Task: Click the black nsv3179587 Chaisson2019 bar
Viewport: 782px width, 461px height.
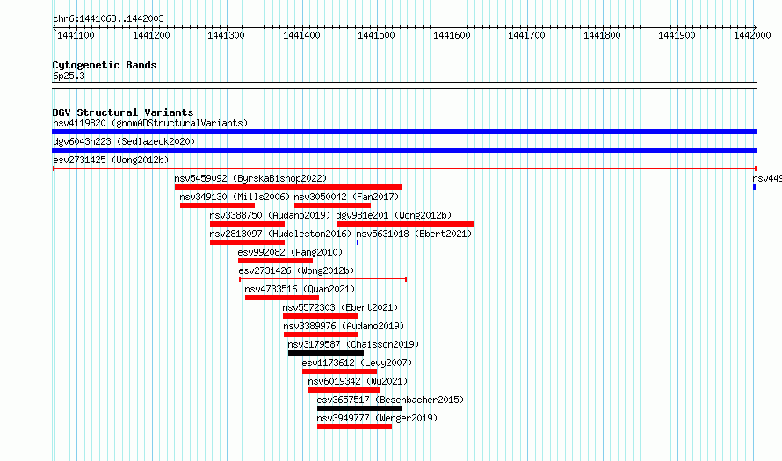Action: (x=326, y=353)
